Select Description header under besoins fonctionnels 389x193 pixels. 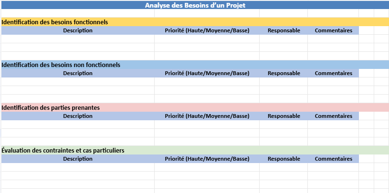tap(78, 30)
